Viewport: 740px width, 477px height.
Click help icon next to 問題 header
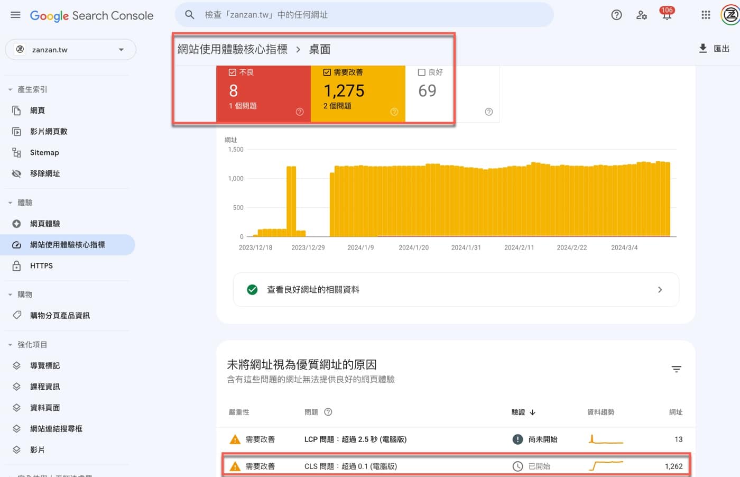pos(328,412)
